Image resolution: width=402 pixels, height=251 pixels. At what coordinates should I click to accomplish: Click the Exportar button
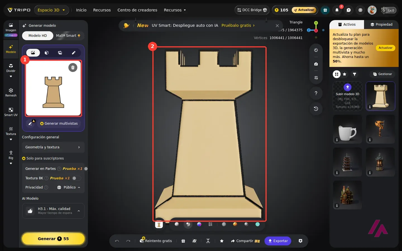click(278, 241)
